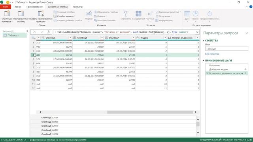Select Таблица1 query in the list
The height and width of the screenshot is (142, 253).
pyautogui.click(x=15, y=35)
